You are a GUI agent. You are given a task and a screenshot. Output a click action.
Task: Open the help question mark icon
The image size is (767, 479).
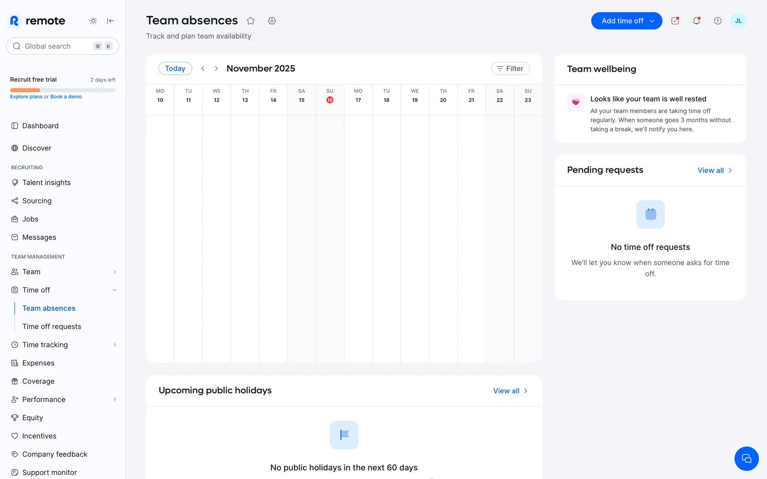(x=717, y=21)
